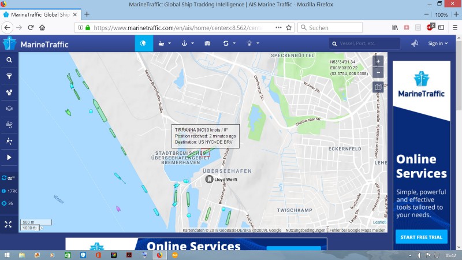Open the volume control in system tray
Screen dimensions: 462x260
tap(419, 255)
